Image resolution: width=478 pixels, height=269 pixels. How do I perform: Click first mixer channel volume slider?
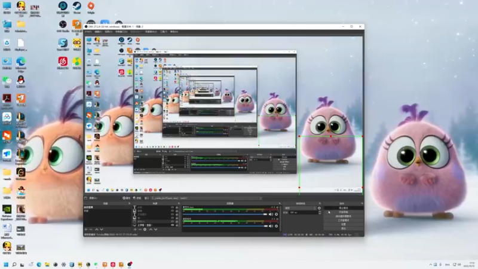click(x=225, y=215)
